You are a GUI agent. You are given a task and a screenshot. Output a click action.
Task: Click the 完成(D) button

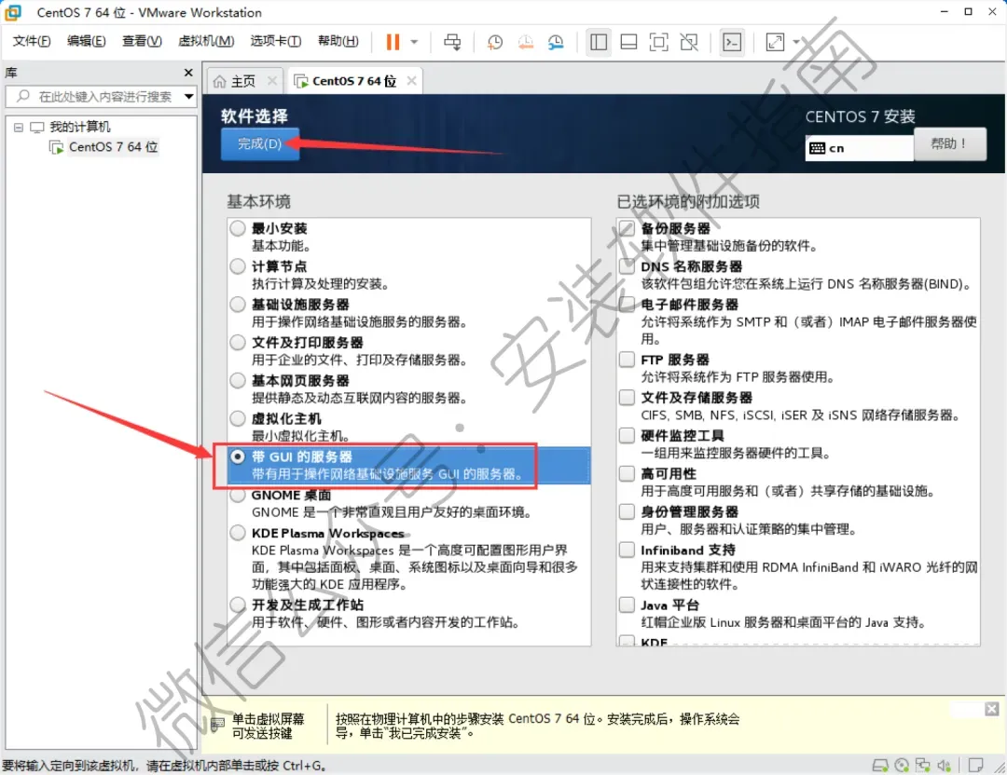point(259,144)
